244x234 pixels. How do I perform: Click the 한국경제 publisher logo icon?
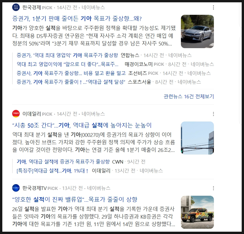[16, 7]
